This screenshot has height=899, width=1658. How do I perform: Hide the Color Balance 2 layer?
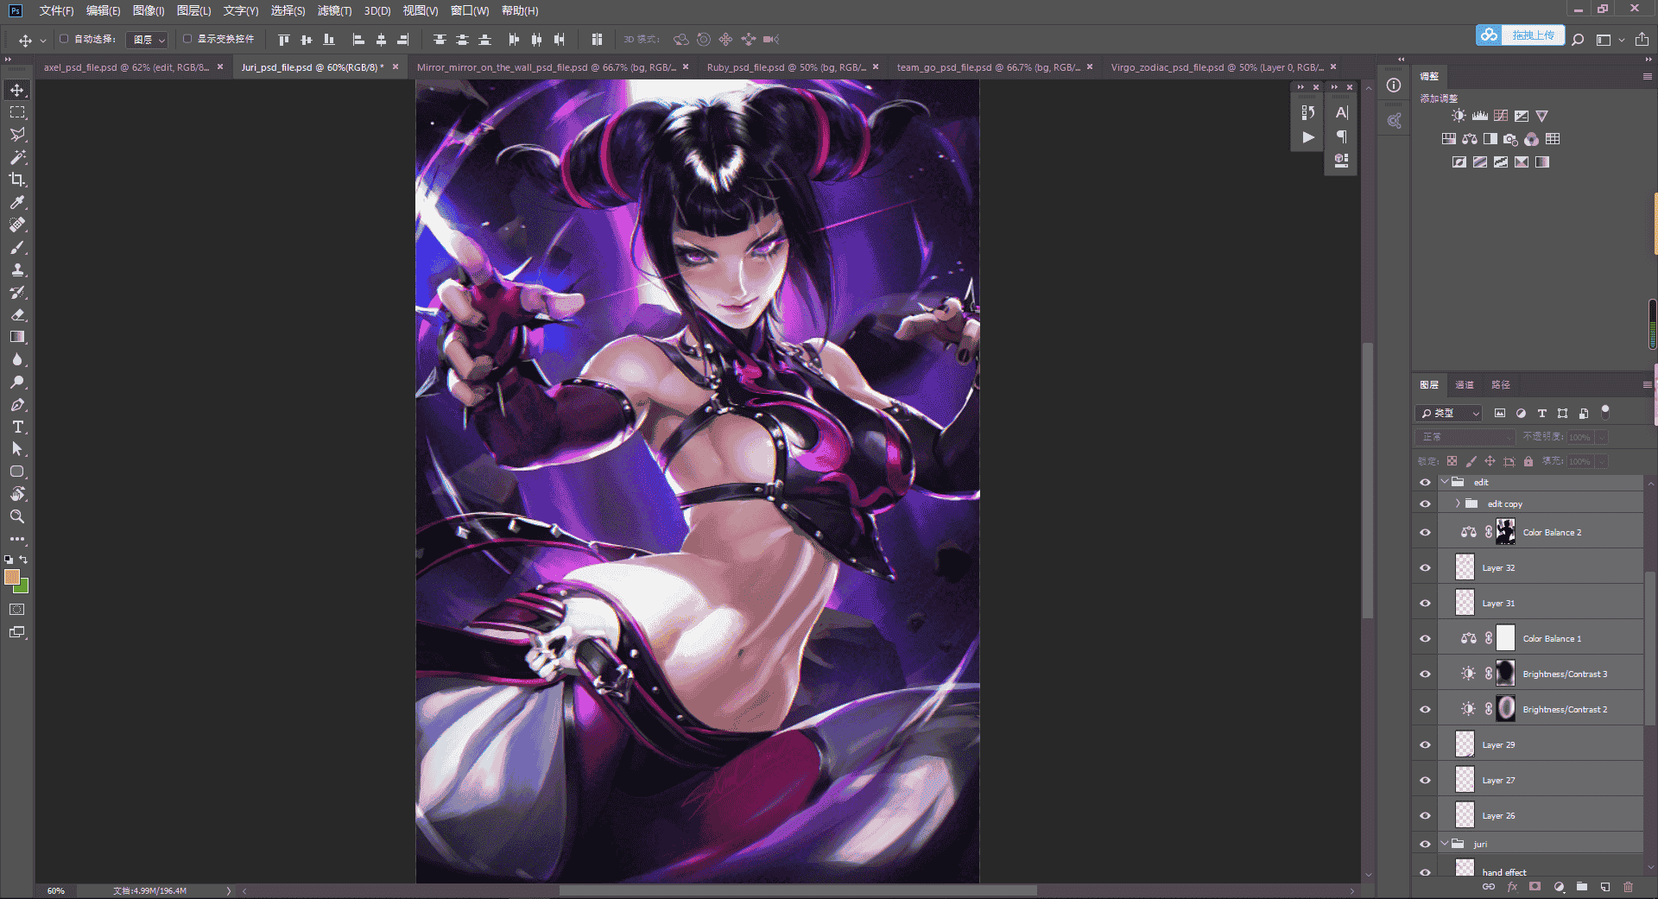coord(1425,532)
